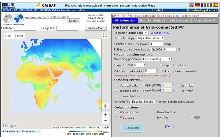Click the location search text field

click(45, 21)
